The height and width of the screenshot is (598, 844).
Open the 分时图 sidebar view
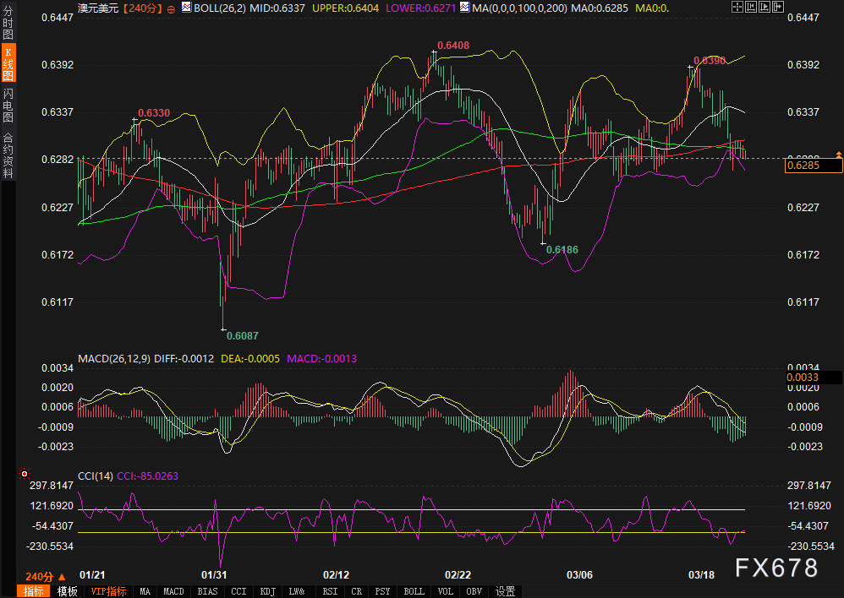point(8,23)
